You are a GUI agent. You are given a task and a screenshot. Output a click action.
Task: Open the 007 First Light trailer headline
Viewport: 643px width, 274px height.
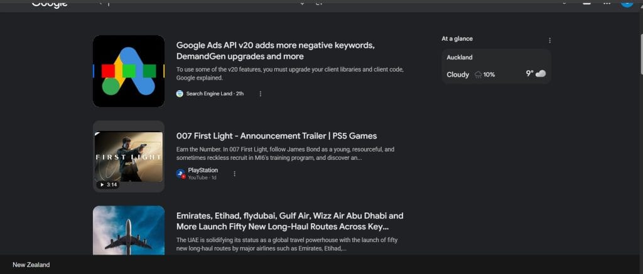[x=276, y=136]
